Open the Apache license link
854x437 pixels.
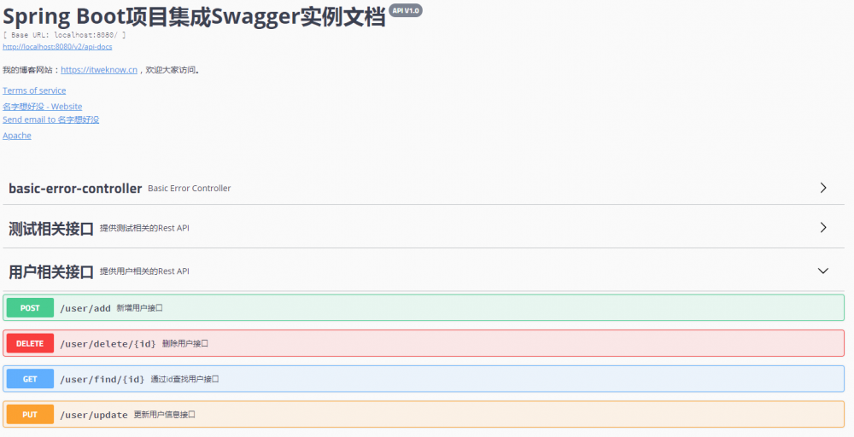click(x=17, y=136)
